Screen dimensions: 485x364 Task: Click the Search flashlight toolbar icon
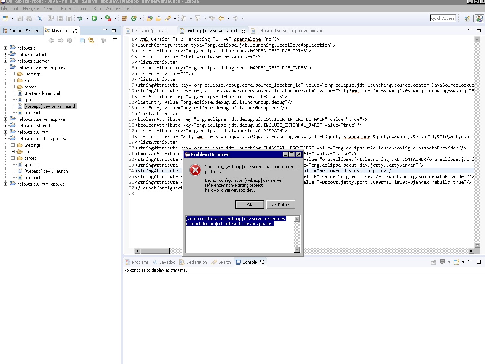(168, 18)
